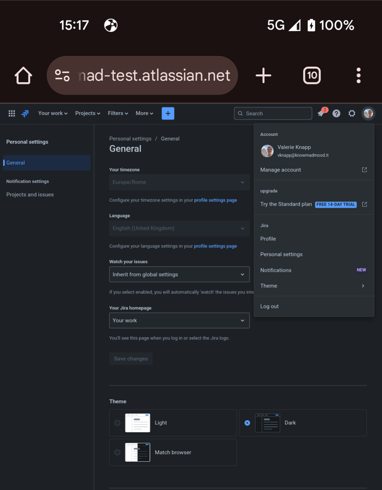Open the app switcher grid icon
Viewport: 382px width, 490px height.
[x=12, y=113]
